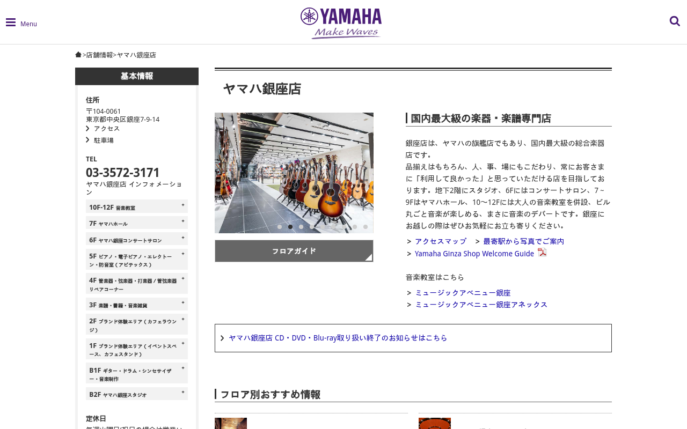Select the last carousel dot
This screenshot has height=429, width=687.
(366, 227)
